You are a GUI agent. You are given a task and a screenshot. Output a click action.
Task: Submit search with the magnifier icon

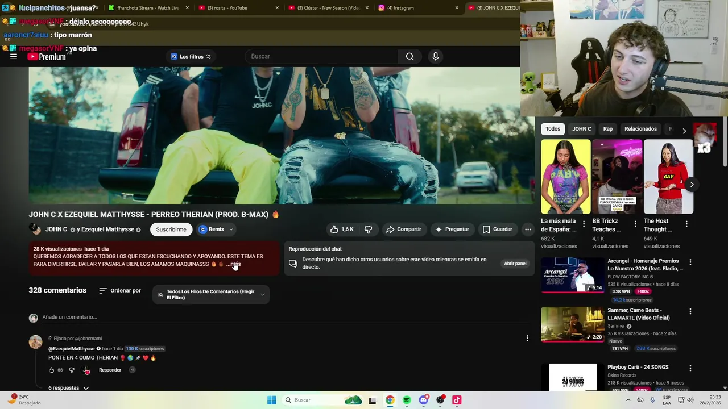click(x=409, y=56)
